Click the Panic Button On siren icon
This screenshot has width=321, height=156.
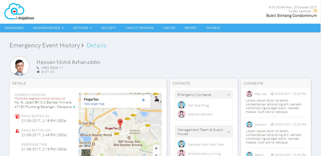(x=17, y=116)
